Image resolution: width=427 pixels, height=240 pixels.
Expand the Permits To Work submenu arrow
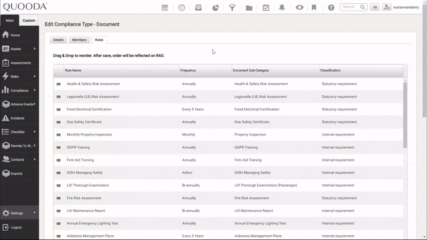coord(35,146)
